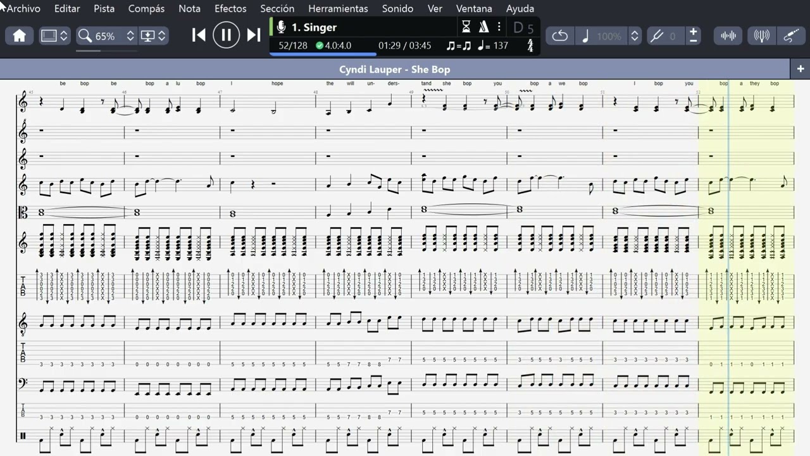Open the Ventana menu
The image size is (810, 456).
pos(474,9)
